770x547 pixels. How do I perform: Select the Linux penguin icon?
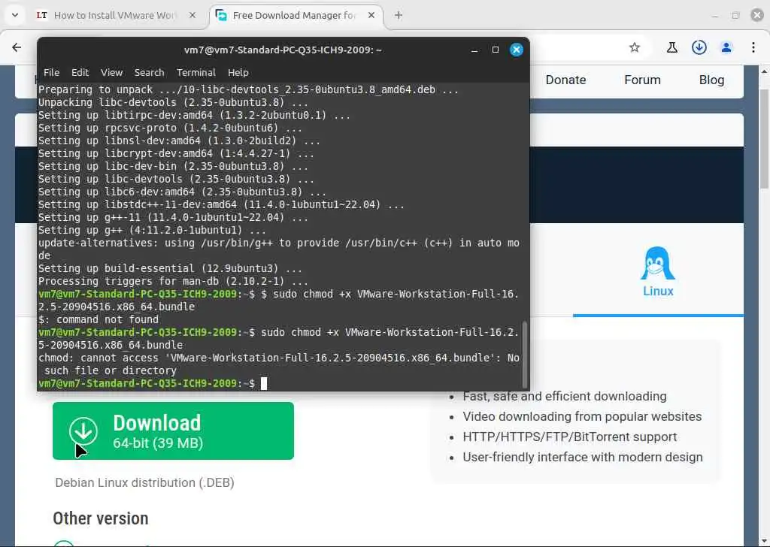(658, 263)
